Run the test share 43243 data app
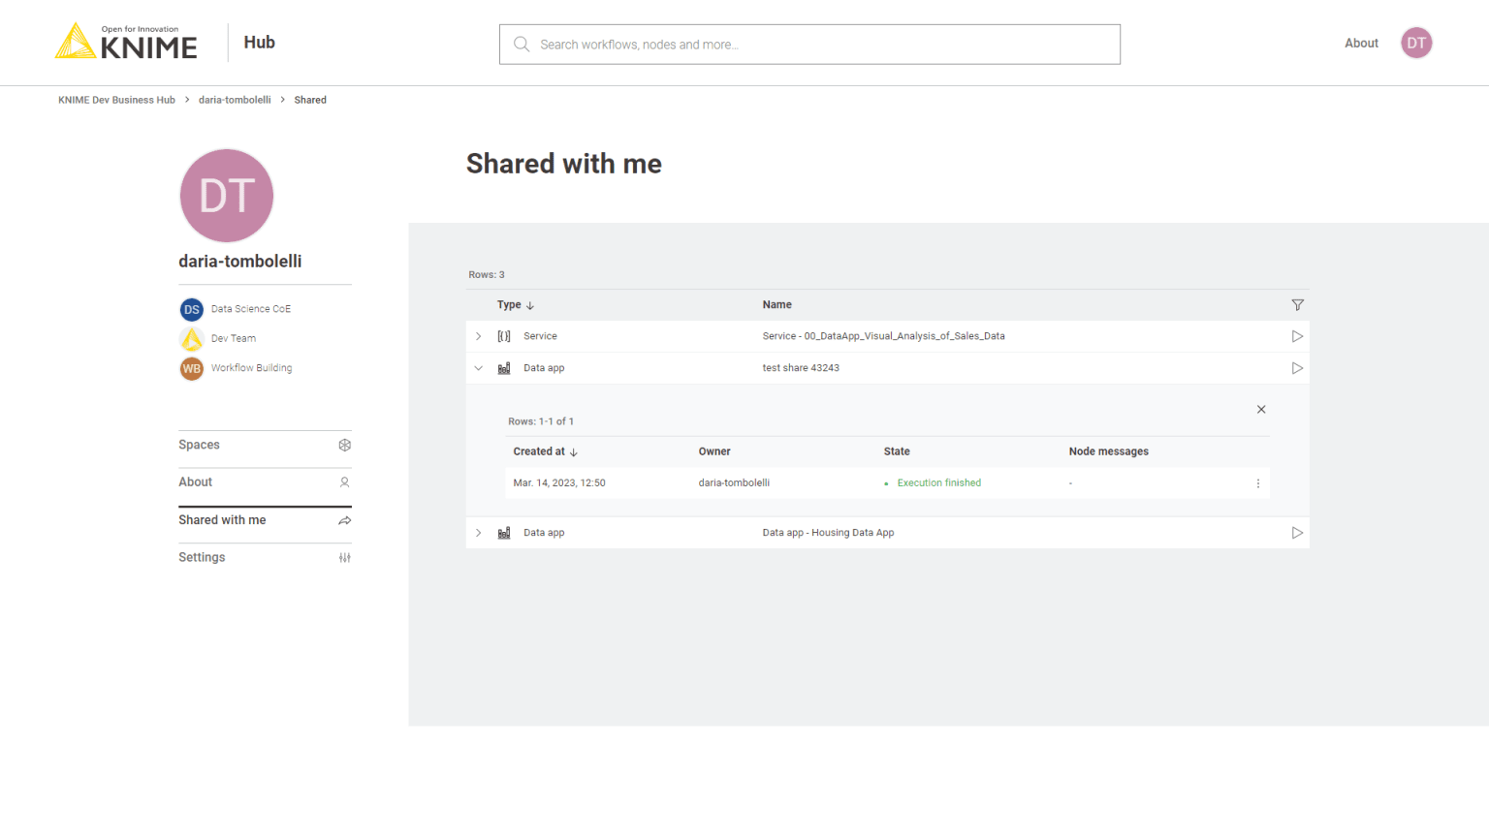 click(1297, 368)
